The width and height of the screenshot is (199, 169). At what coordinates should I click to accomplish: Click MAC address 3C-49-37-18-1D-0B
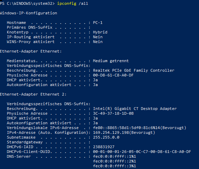click(x=113, y=113)
